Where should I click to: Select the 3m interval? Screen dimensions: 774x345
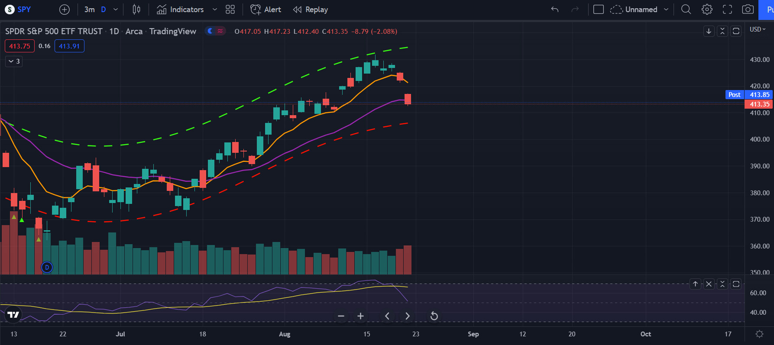pos(89,10)
